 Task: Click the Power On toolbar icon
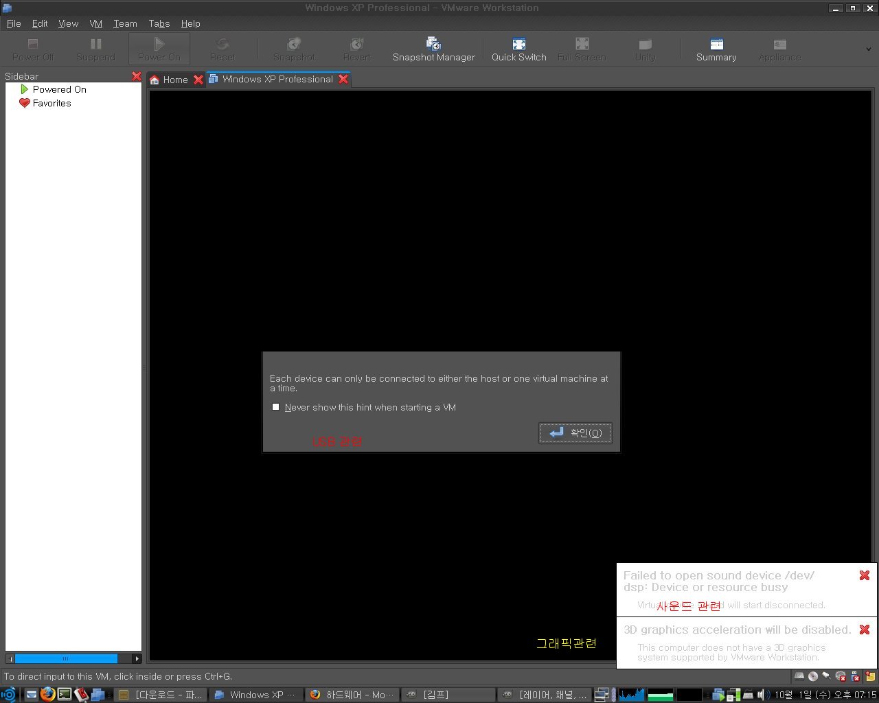(159, 48)
